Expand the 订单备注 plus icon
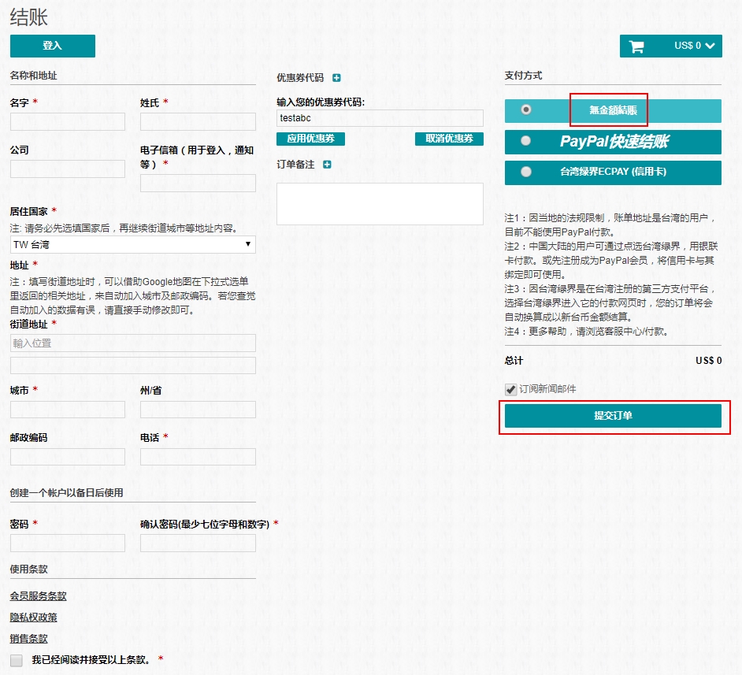The width and height of the screenshot is (742, 675). pos(327,165)
